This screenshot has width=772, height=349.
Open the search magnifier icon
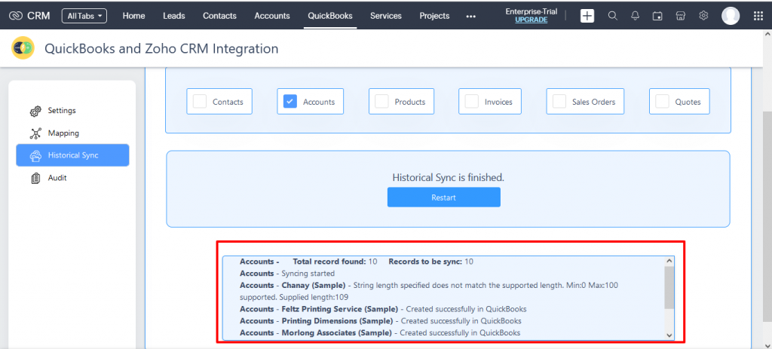point(612,16)
